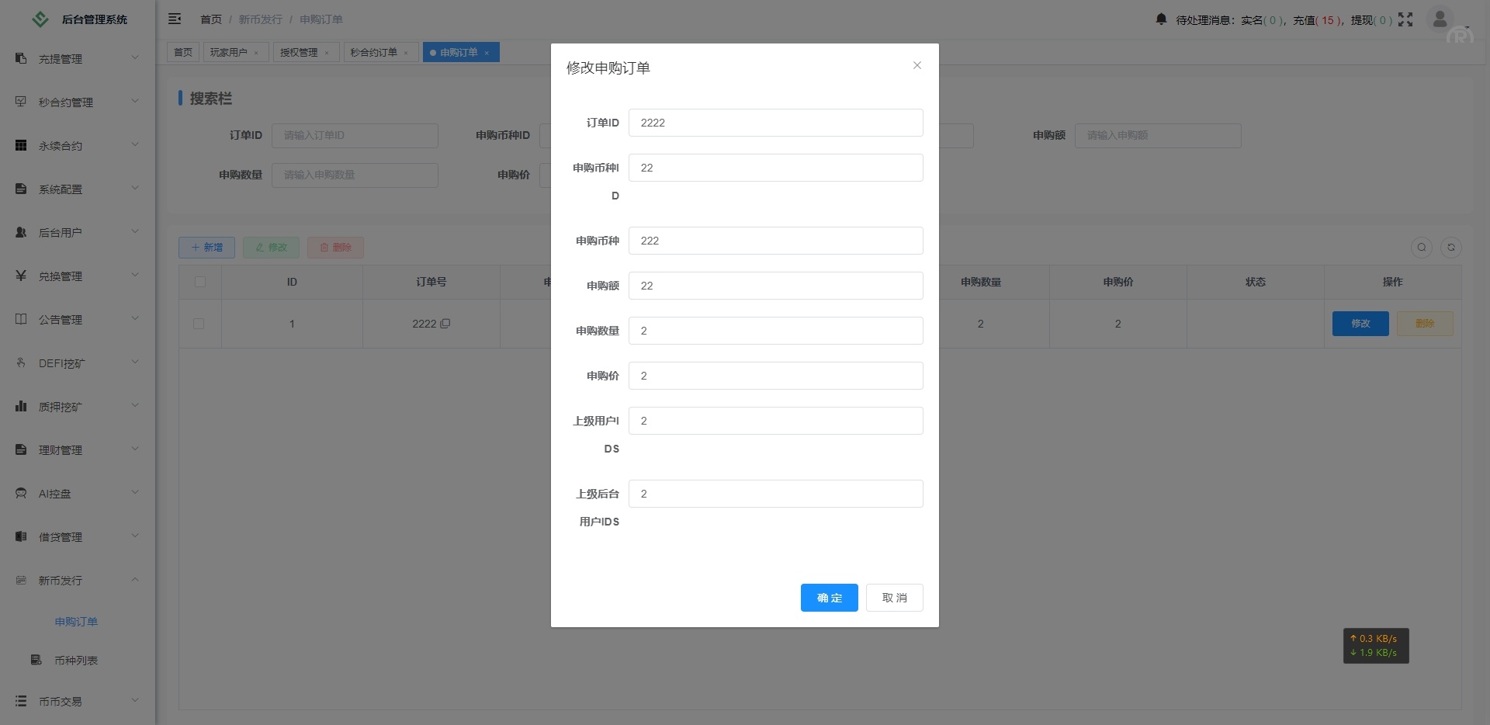Click the 订单ID input field showing 2222
Image resolution: width=1490 pixels, height=725 pixels.
point(775,123)
